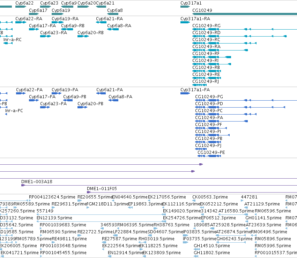Select the Cyp317a1 gene feature
The height and width of the screenshot is (258, 297).
(185, 7)
